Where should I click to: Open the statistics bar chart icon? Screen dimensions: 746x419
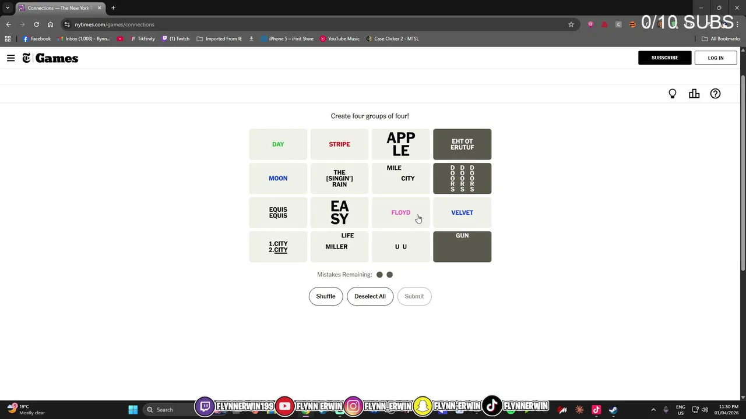pyautogui.click(x=694, y=94)
